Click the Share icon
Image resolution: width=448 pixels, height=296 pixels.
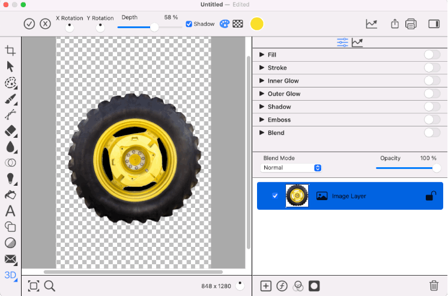[x=395, y=24]
